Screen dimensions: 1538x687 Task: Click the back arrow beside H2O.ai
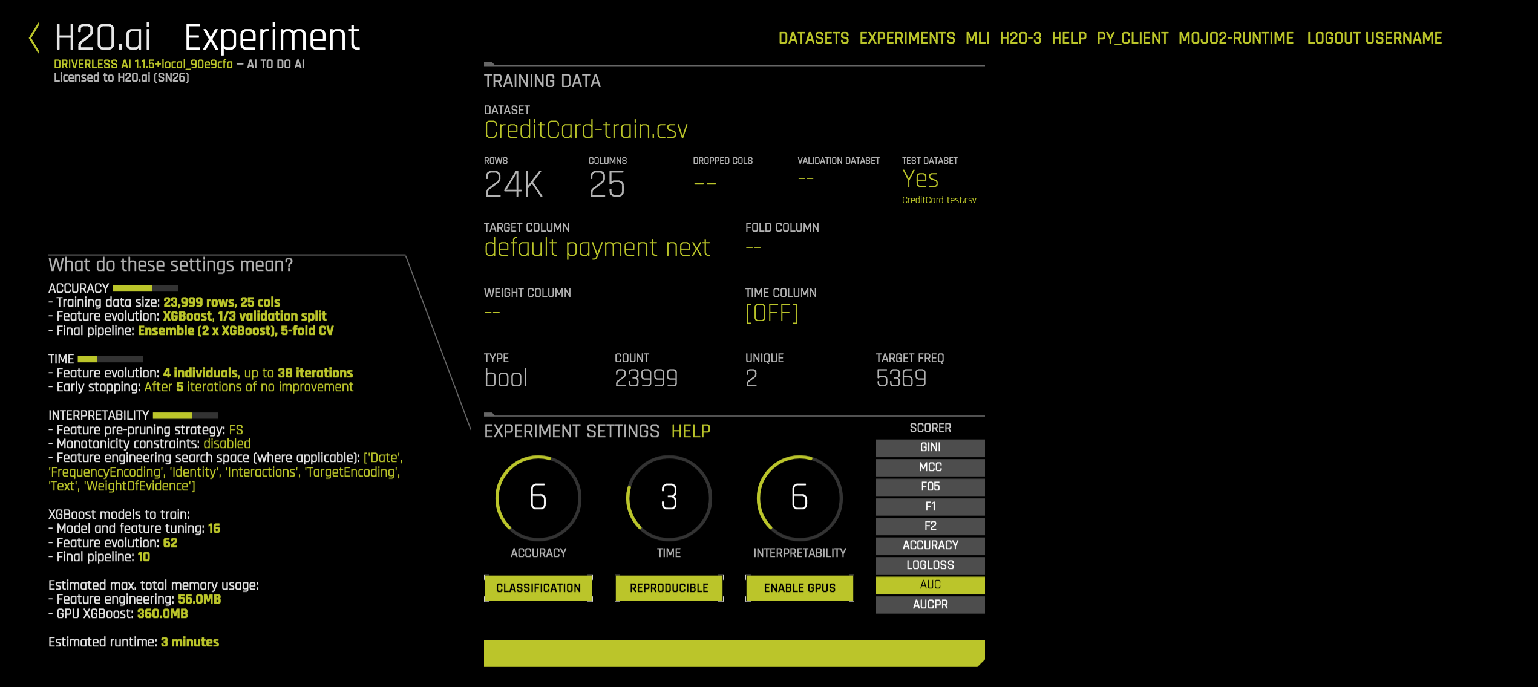pyautogui.click(x=34, y=37)
